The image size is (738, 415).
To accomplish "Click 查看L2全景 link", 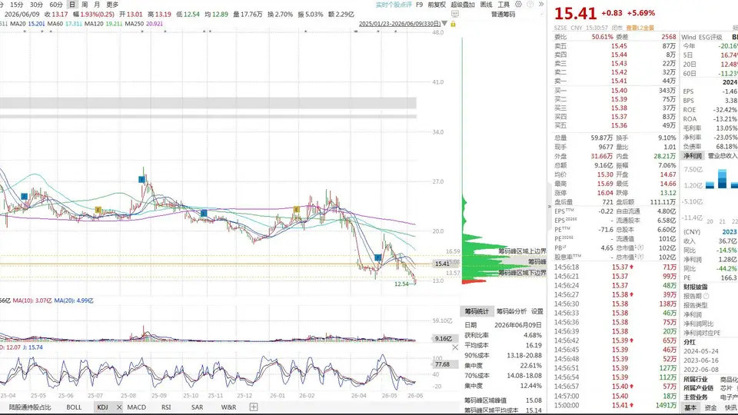I will (640, 28).
